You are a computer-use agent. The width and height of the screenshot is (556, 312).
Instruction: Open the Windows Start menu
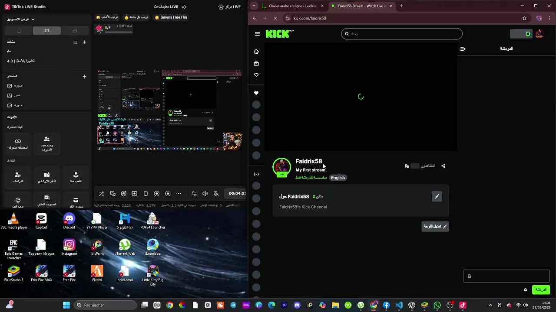[x=66, y=305]
